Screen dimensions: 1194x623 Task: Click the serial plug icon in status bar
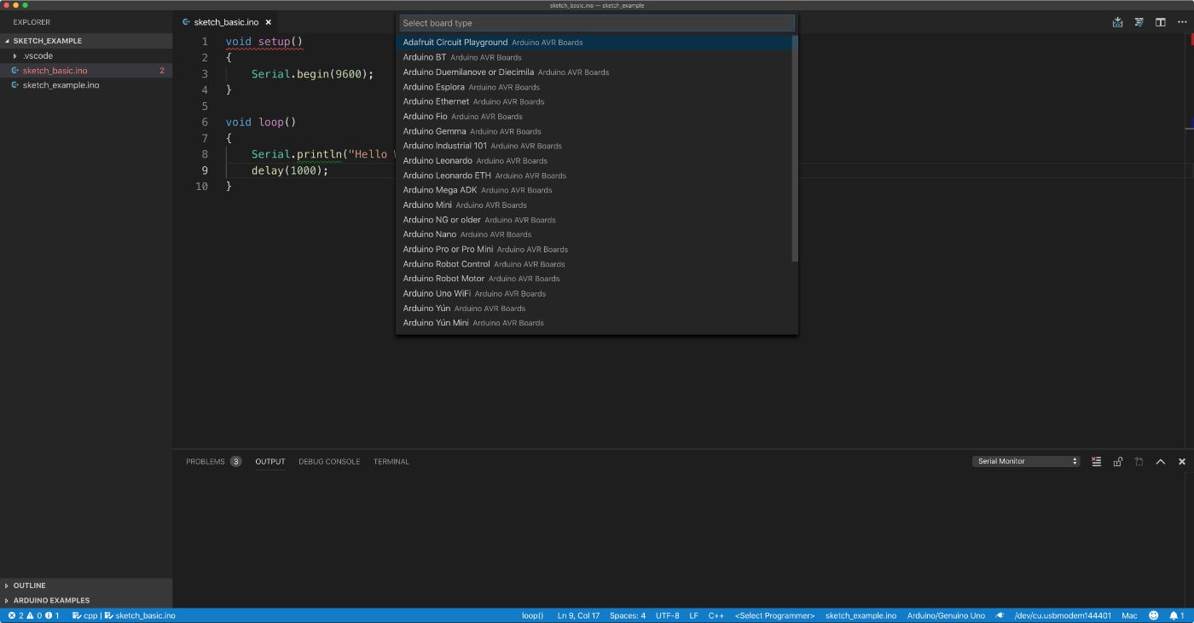1000,615
